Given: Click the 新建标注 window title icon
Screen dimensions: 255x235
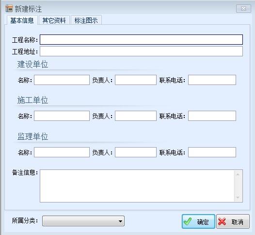Looking at the screenshot, I should [9, 9].
